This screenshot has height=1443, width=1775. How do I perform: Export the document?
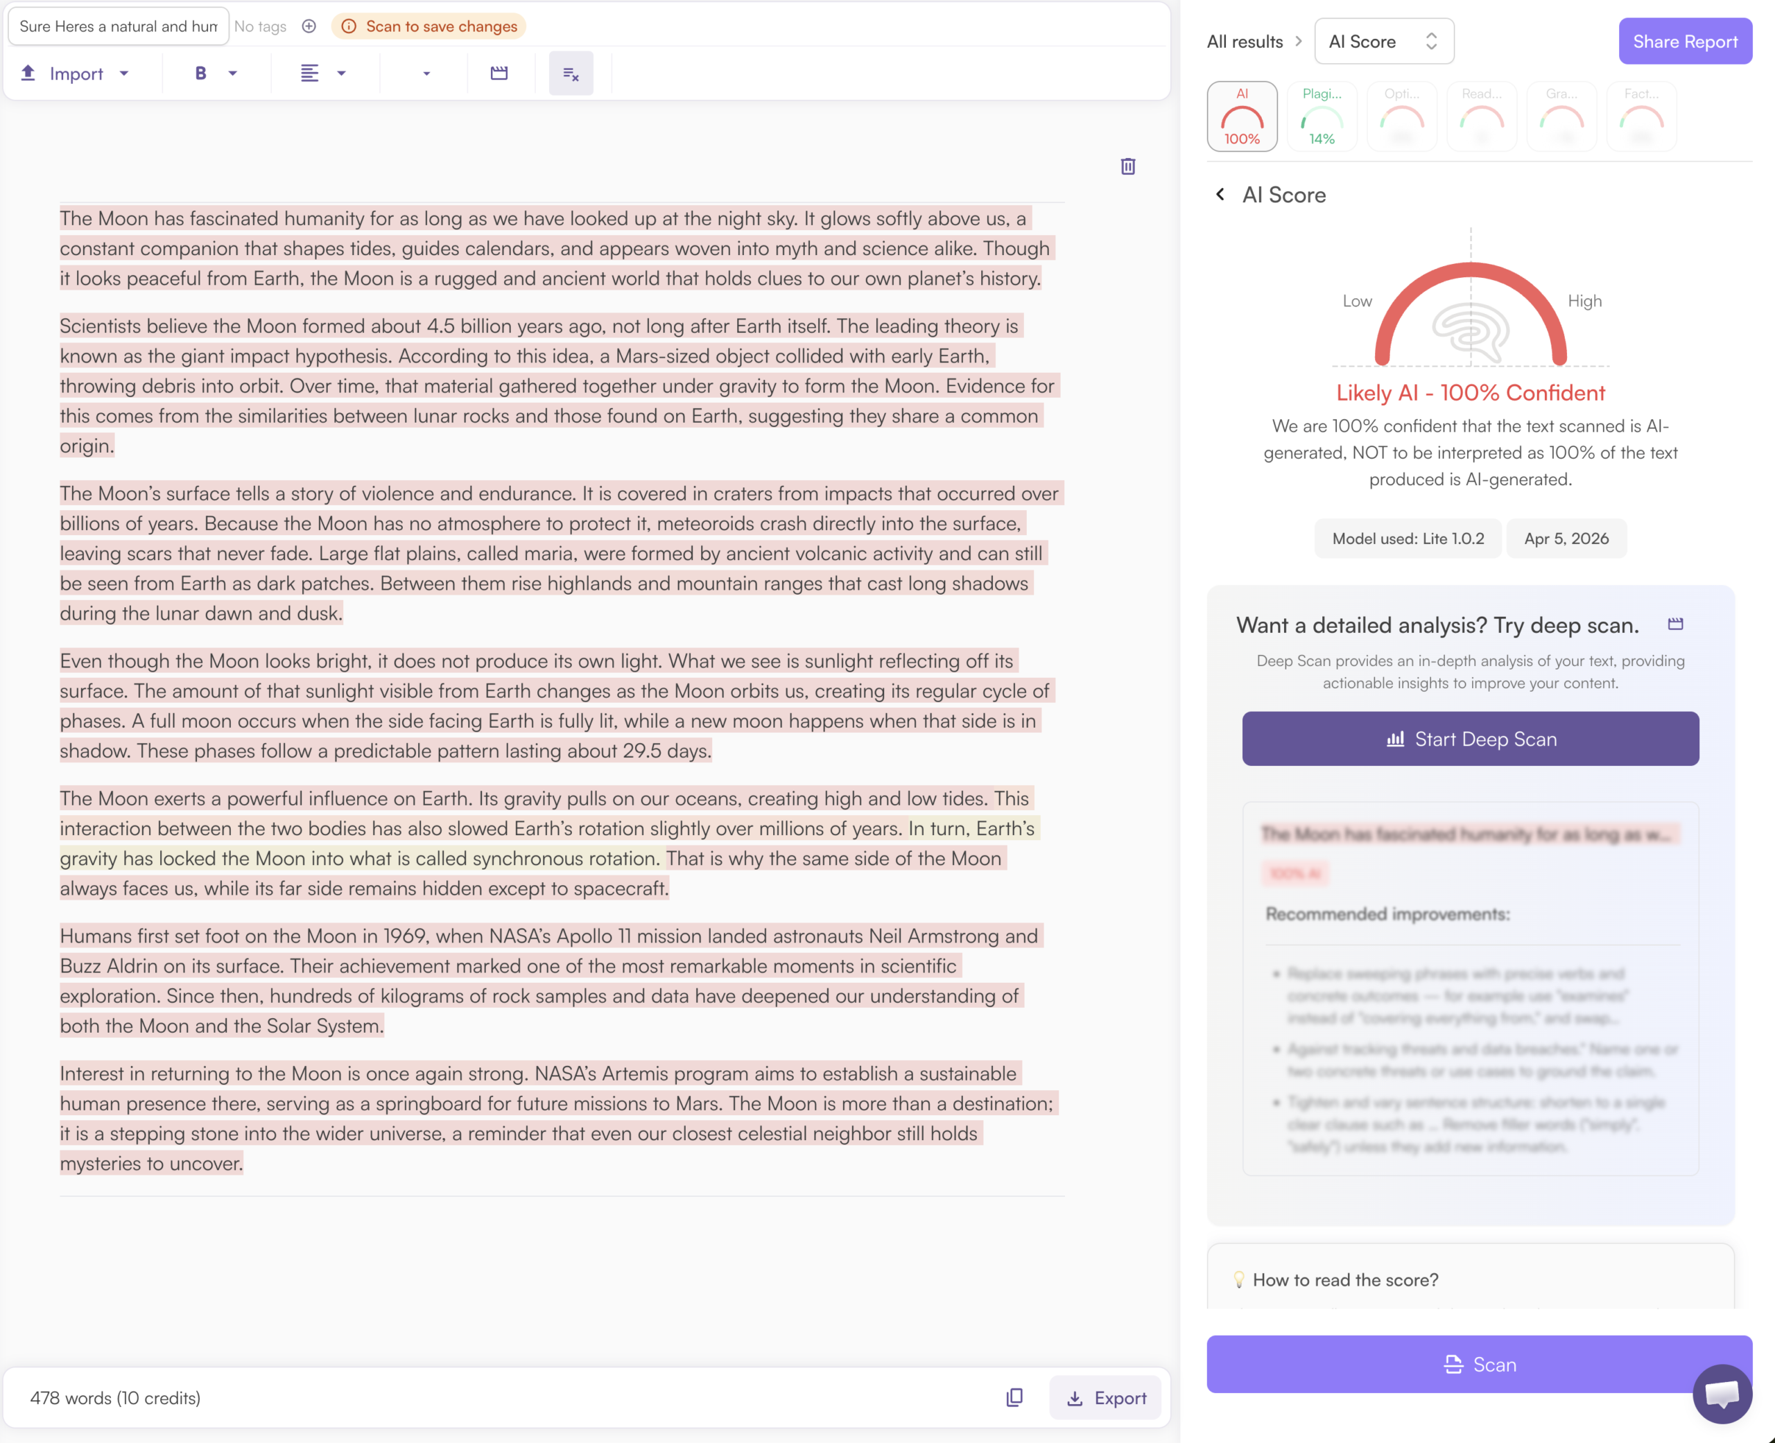click(x=1105, y=1397)
